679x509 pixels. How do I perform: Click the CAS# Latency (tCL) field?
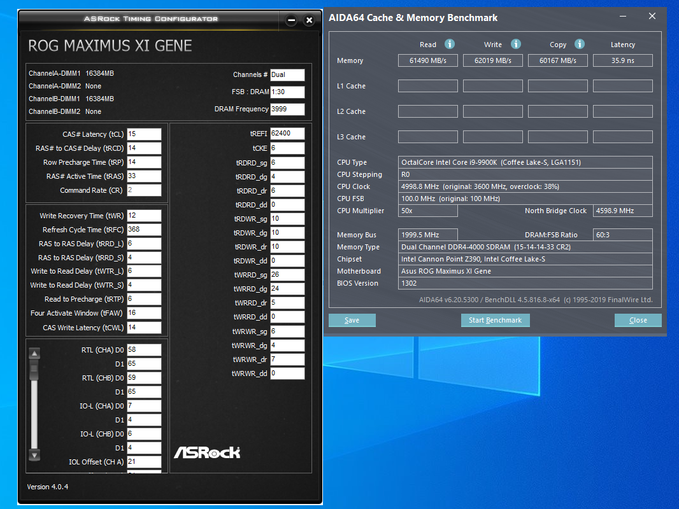click(x=144, y=134)
